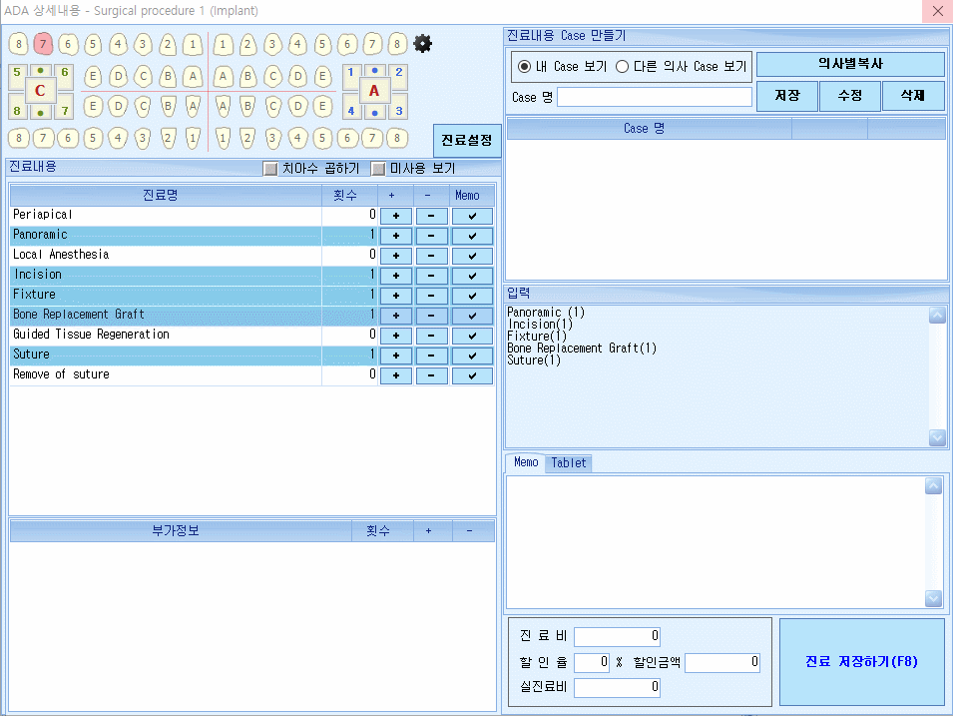This screenshot has height=716, width=953.
Task: Increase Periapical count with plus
Action: tap(395, 216)
